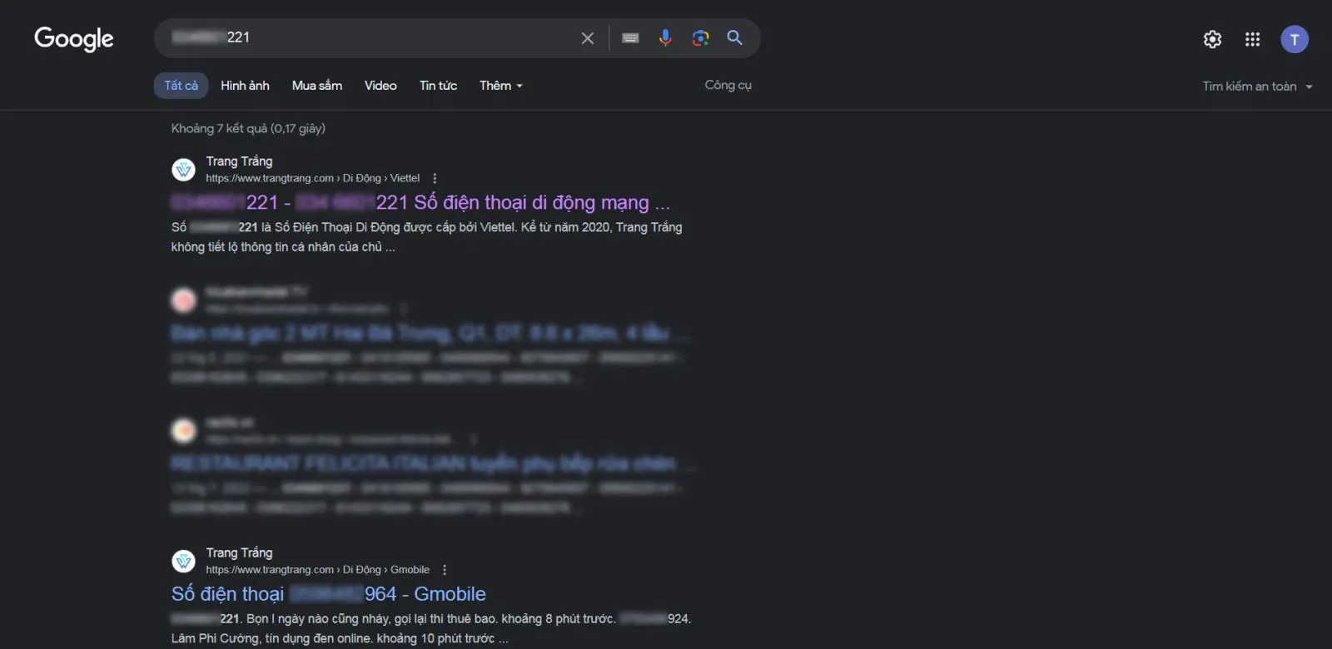Switch to the Hình ảnh tab
Image resolution: width=1332 pixels, height=649 pixels.
coord(245,86)
